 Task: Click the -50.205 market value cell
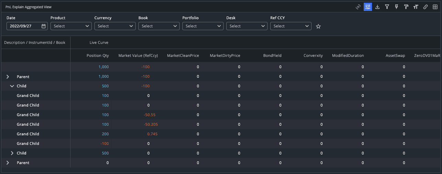151,124
